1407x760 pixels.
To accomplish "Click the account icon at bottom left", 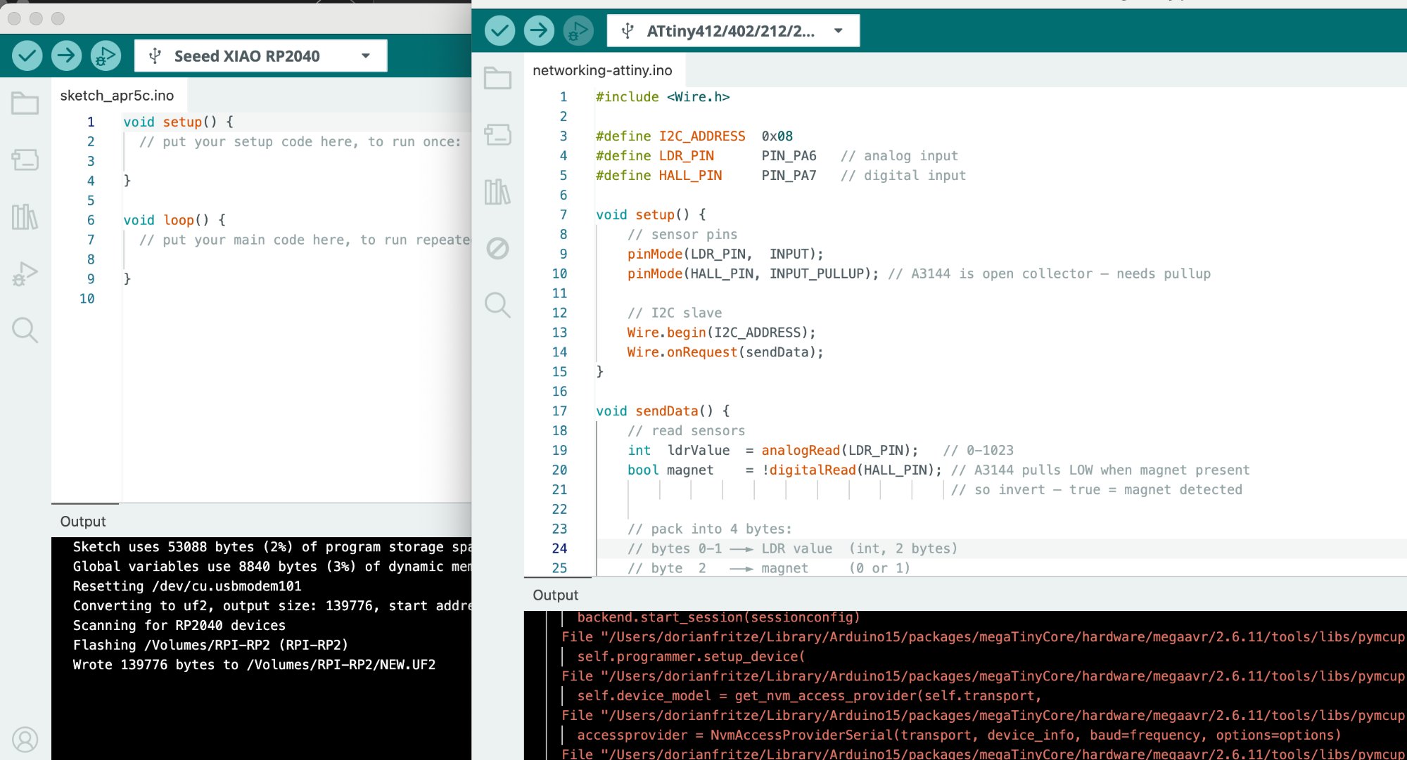I will (x=25, y=740).
